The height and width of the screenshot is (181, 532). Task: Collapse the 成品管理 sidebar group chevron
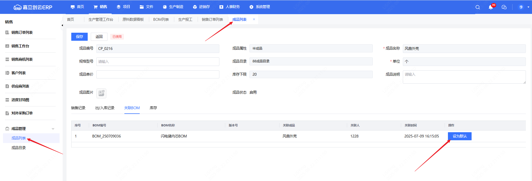tap(53, 129)
